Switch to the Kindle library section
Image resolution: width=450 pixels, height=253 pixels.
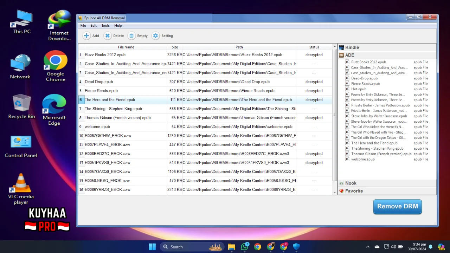pyautogui.click(x=387, y=47)
